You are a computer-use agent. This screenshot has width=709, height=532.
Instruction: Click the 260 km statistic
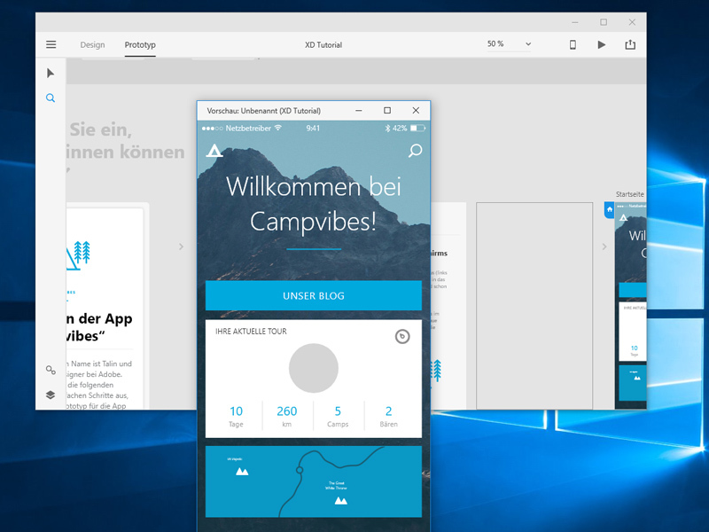coord(286,416)
